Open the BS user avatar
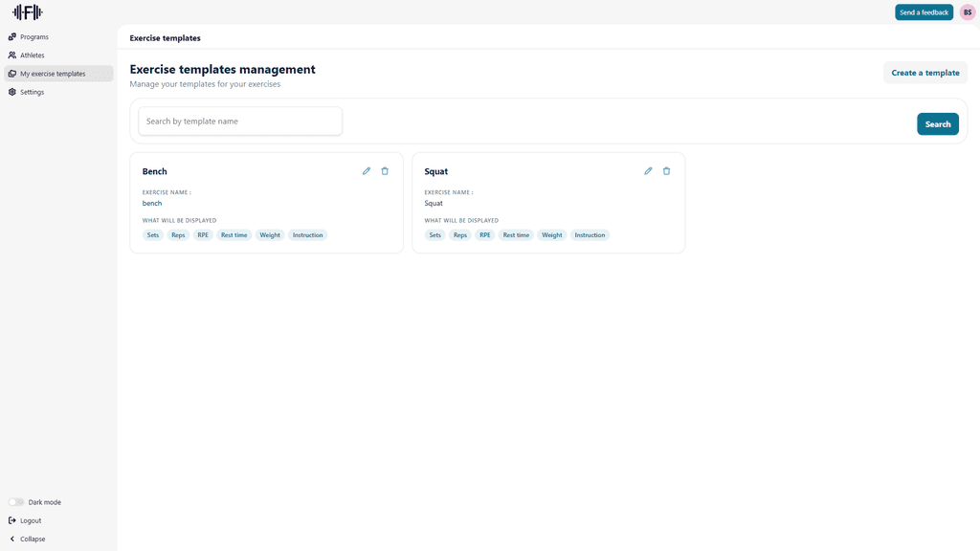The height and width of the screenshot is (551, 980). tap(968, 12)
